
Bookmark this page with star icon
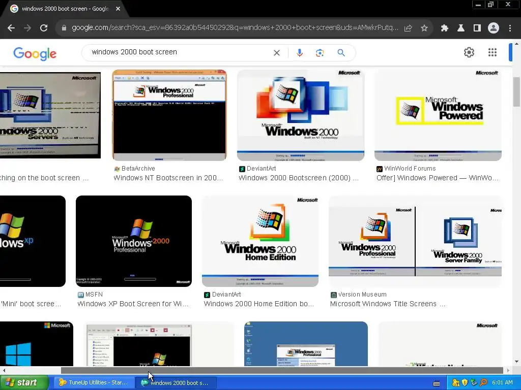coord(424,28)
